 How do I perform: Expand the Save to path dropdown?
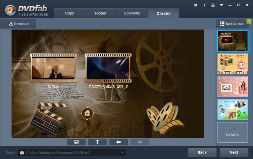tap(123, 152)
